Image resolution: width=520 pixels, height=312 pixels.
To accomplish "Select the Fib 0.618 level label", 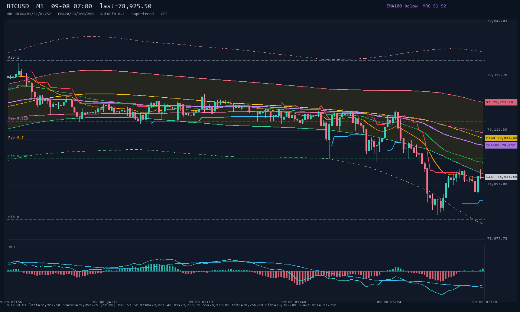I will pyautogui.click(x=18, y=118).
